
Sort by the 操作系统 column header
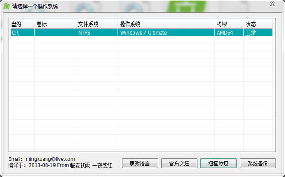tap(166, 24)
